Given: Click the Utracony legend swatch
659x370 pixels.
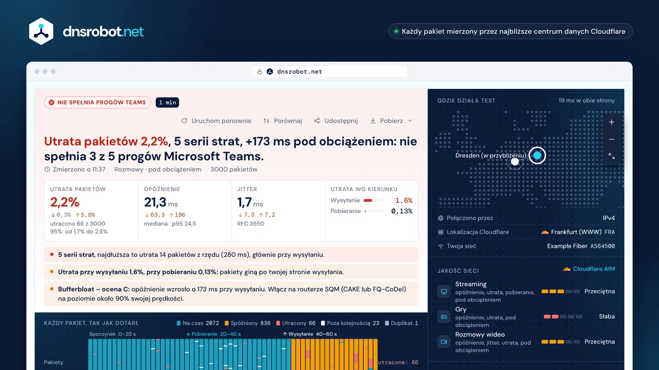Looking at the screenshot, I should (278, 323).
